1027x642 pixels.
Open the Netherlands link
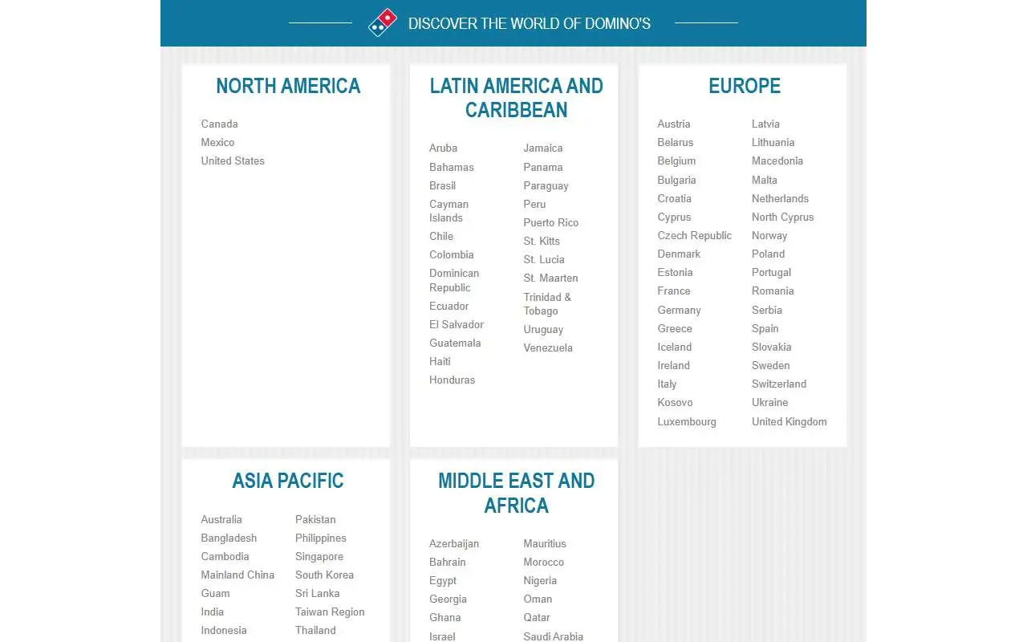pos(780,198)
